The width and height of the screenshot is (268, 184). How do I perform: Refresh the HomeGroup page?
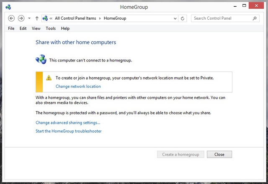coord(183,18)
